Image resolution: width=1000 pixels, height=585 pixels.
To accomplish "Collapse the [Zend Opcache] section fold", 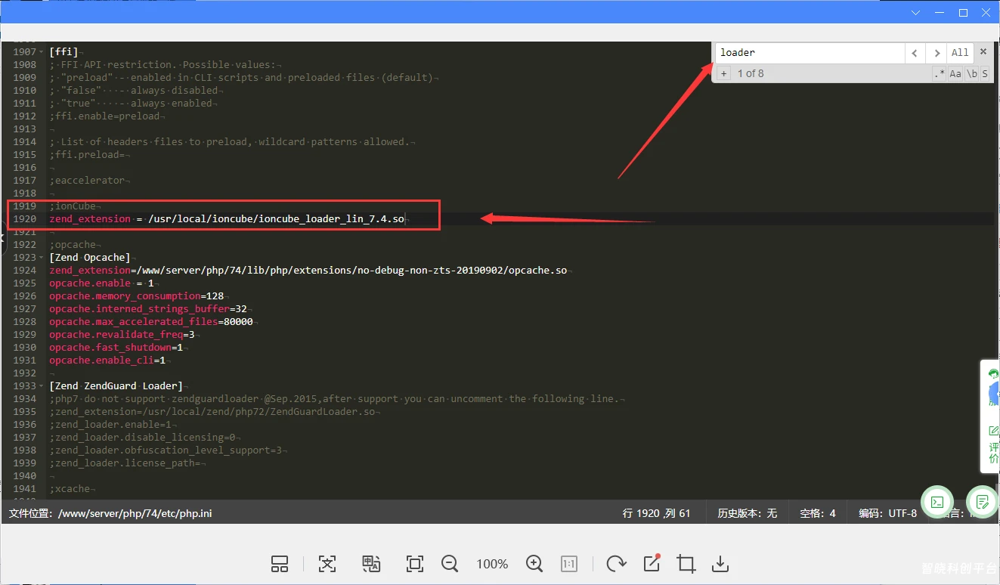I will (x=42, y=258).
